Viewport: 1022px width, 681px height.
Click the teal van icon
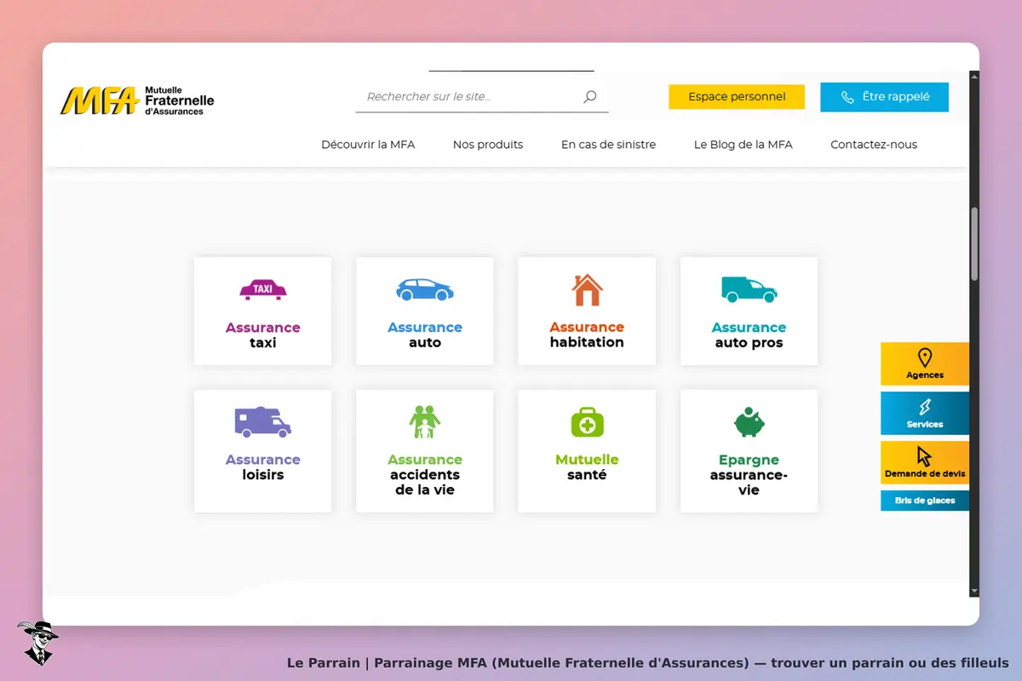click(749, 289)
